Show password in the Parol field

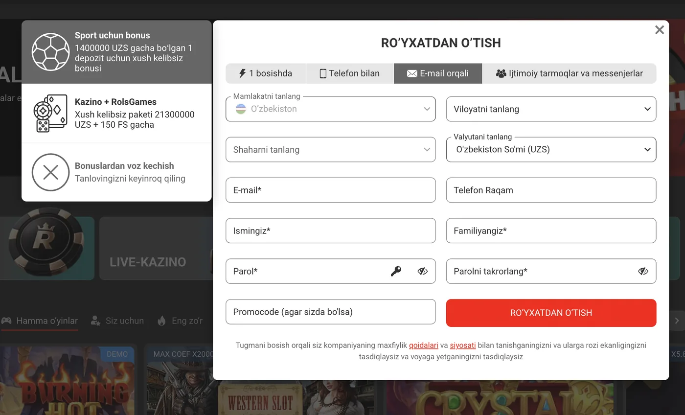pos(423,271)
